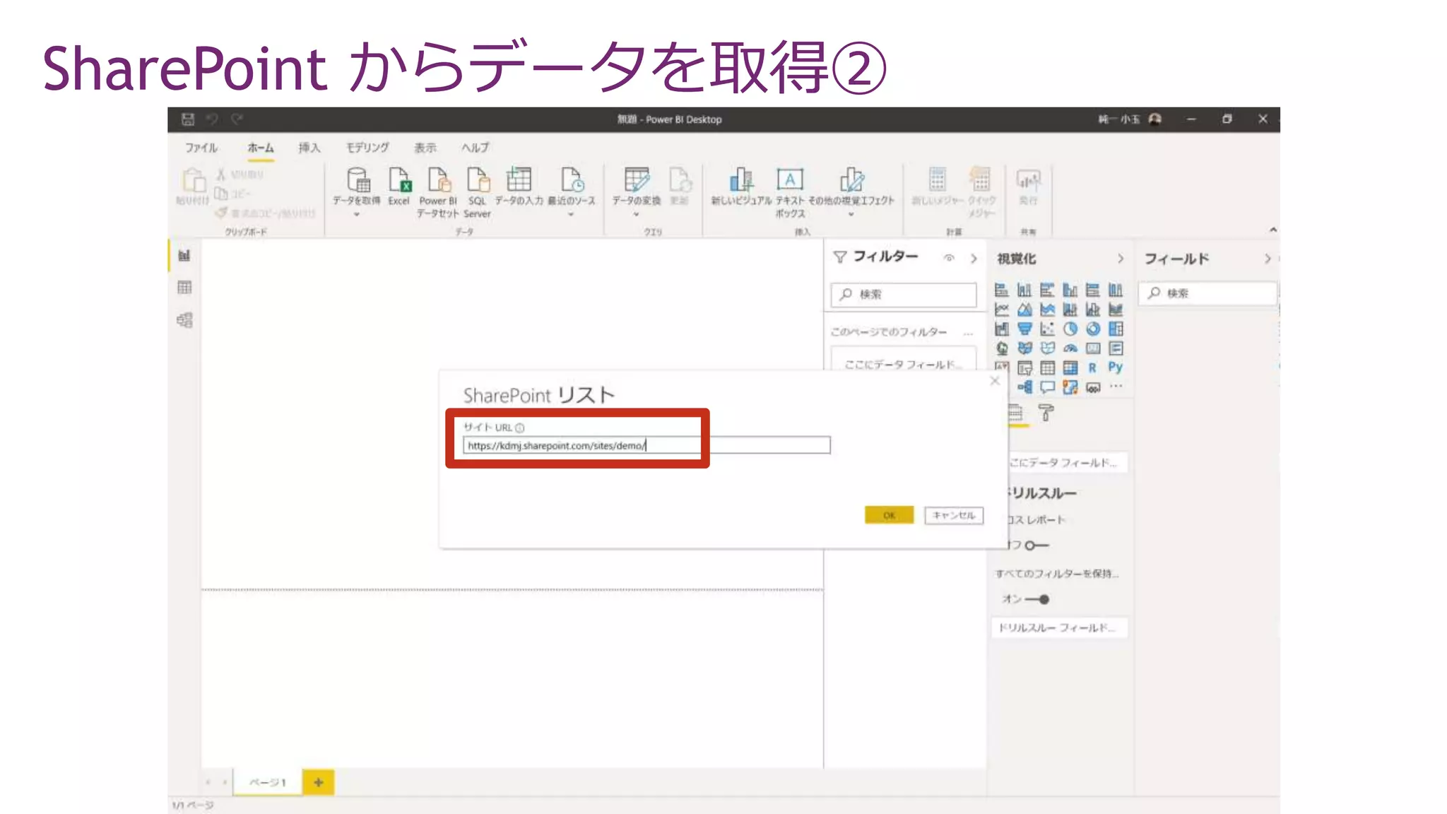This screenshot has height=814, width=1447.
Task: Expand 最近のソース dropdown arrow
Action: point(571,214)
